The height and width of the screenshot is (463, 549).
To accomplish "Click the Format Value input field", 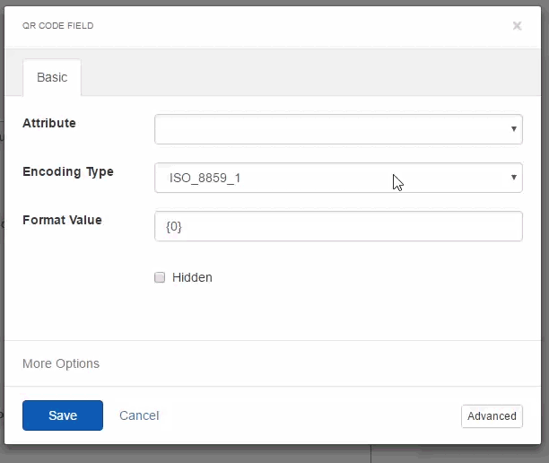I will 338,226.
